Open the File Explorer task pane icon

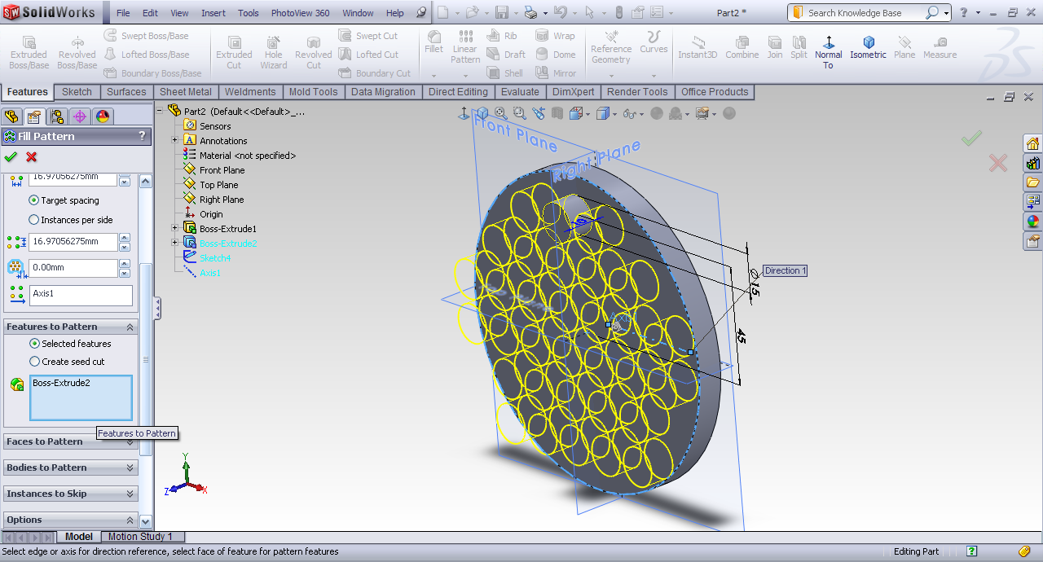point(1033,182)
